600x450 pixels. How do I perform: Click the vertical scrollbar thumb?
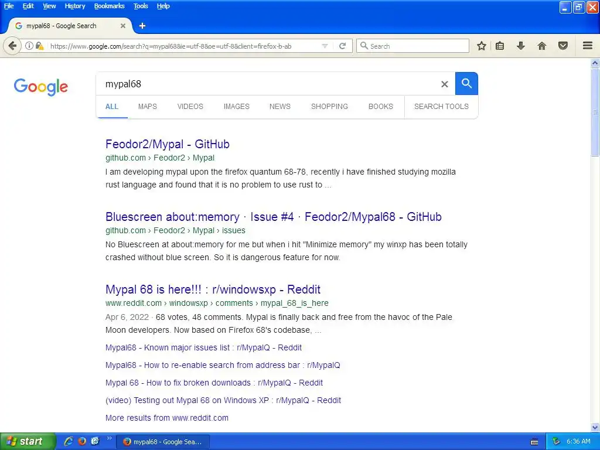click(595, 112)
